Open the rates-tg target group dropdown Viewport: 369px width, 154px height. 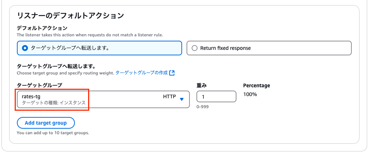click(103, 99)
